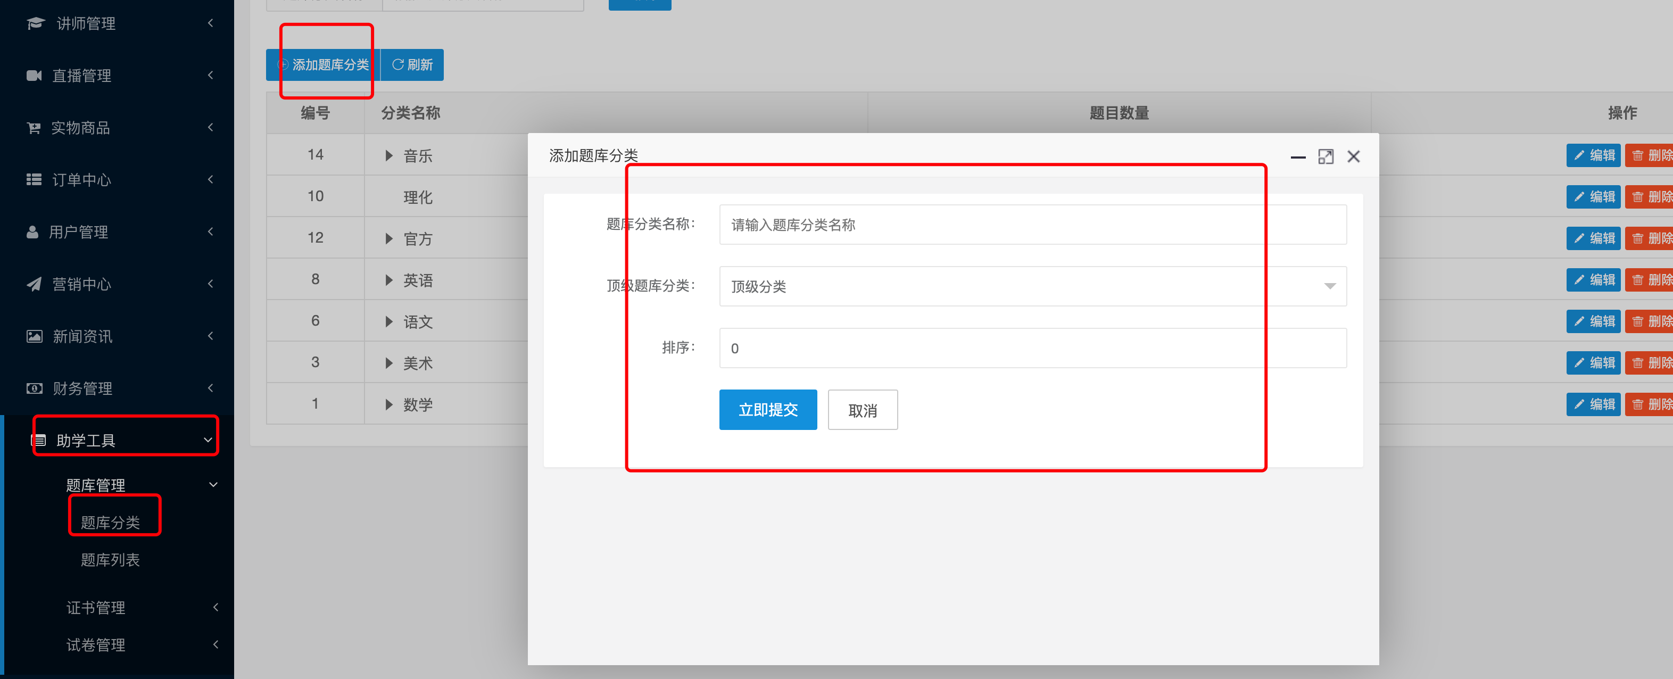Edit the row numbered 10
The width and height of the screenshot is (1673, 679).
coord(1593,197)
